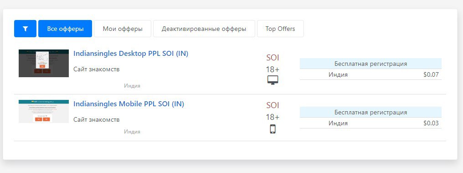Image resolution: width=463 pixels, height=173 pixels.
Task: Select the $0.03 India payout row
Action: pos(370,123)
